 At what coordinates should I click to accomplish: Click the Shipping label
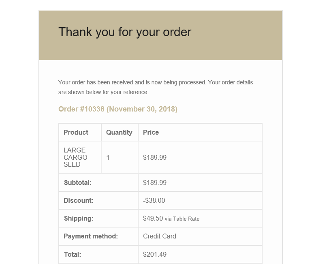[79, 218]
